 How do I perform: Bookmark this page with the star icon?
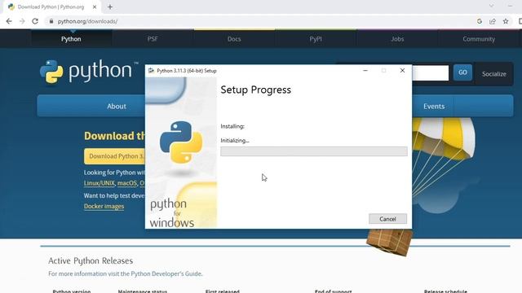506,21
